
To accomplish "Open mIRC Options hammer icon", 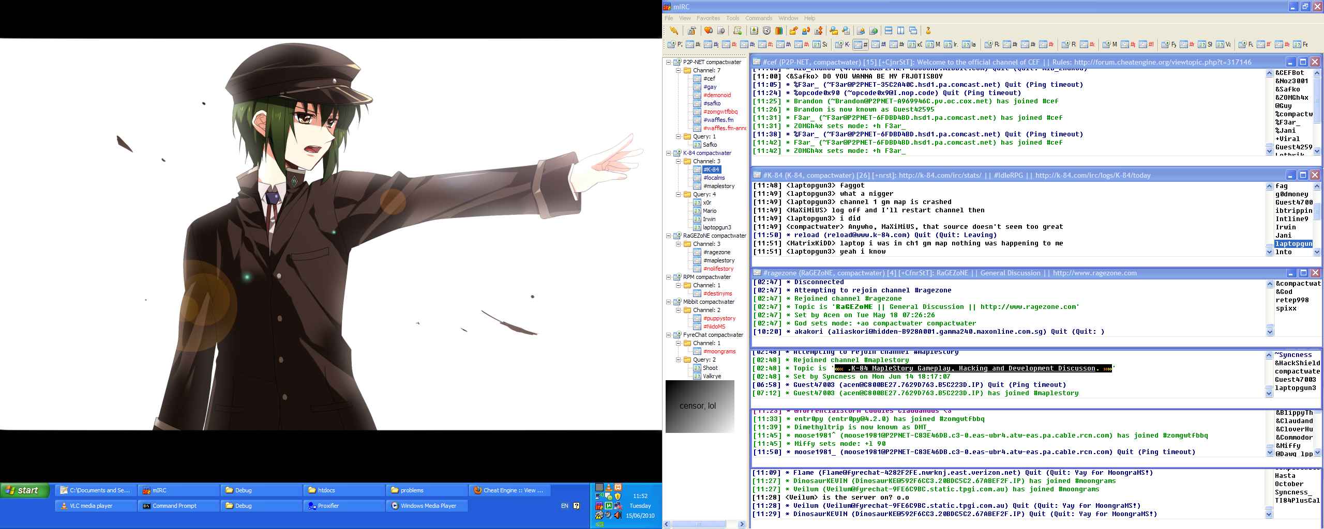I will point(692,31).
